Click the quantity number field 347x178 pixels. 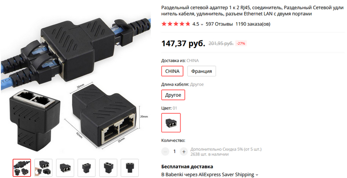(x=174, y=152)
